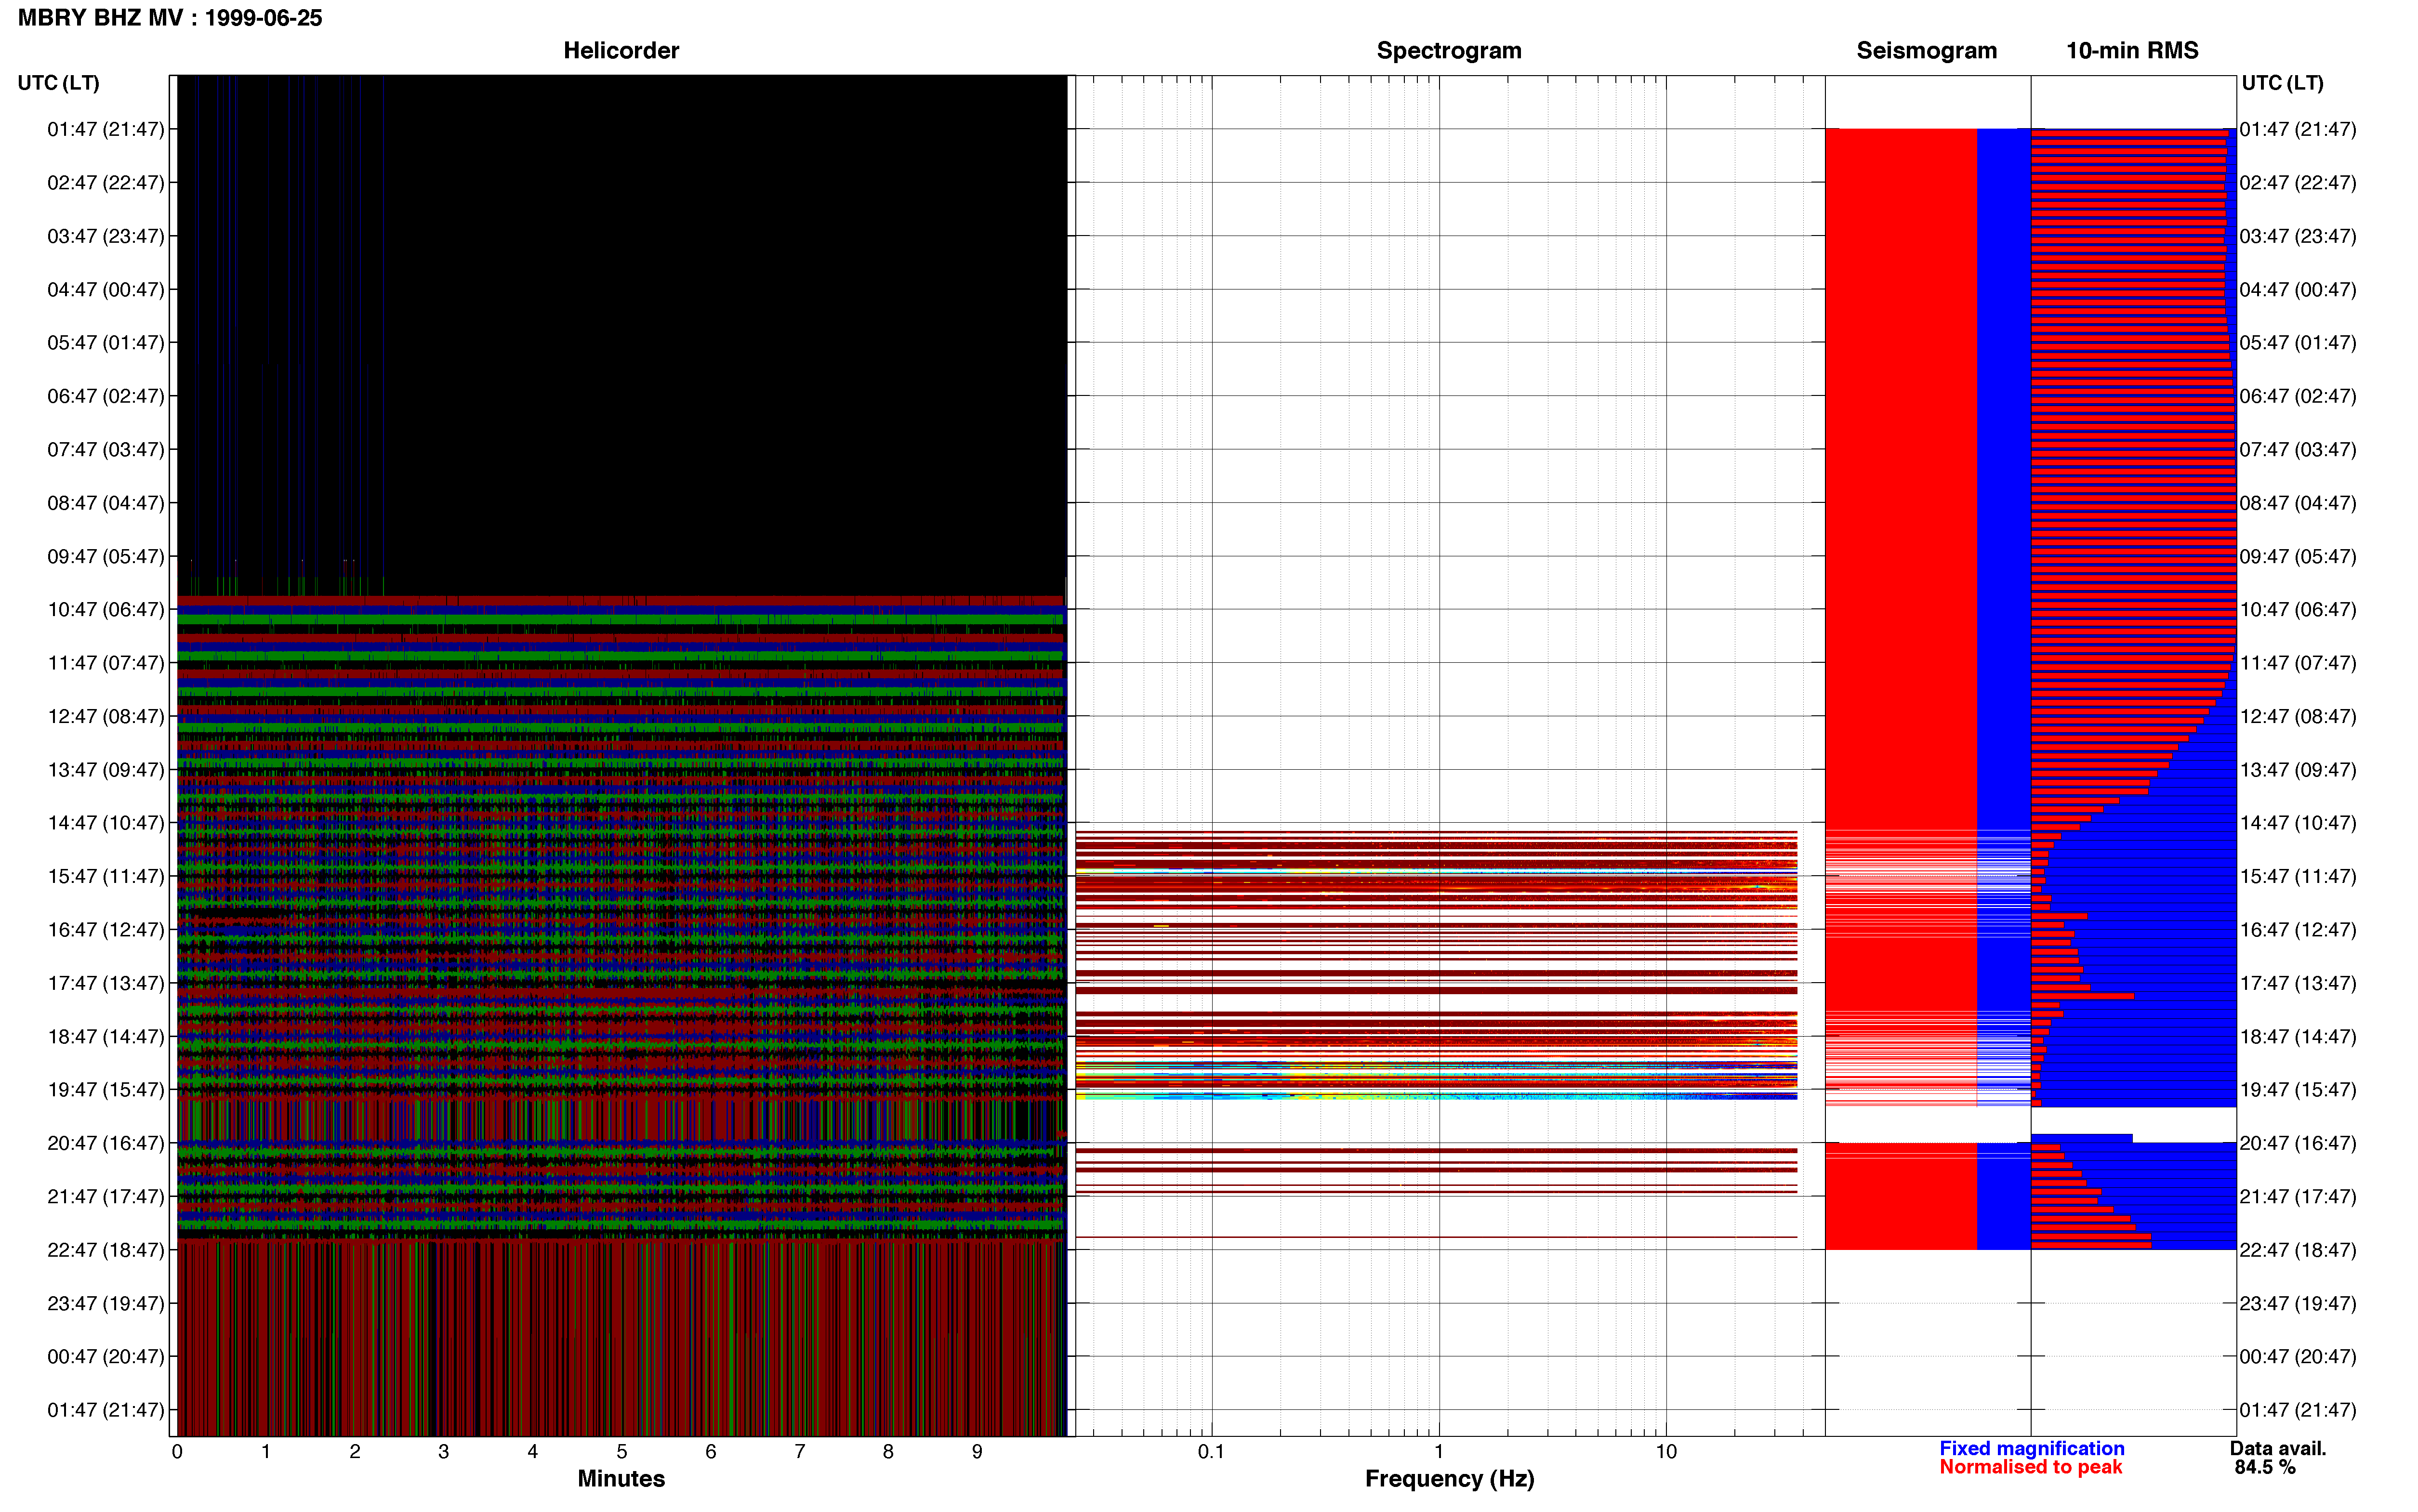Click the '84.5 %' availability value
2418x1512 pixels.
pyautogui.click(x=2265, y=1467)
